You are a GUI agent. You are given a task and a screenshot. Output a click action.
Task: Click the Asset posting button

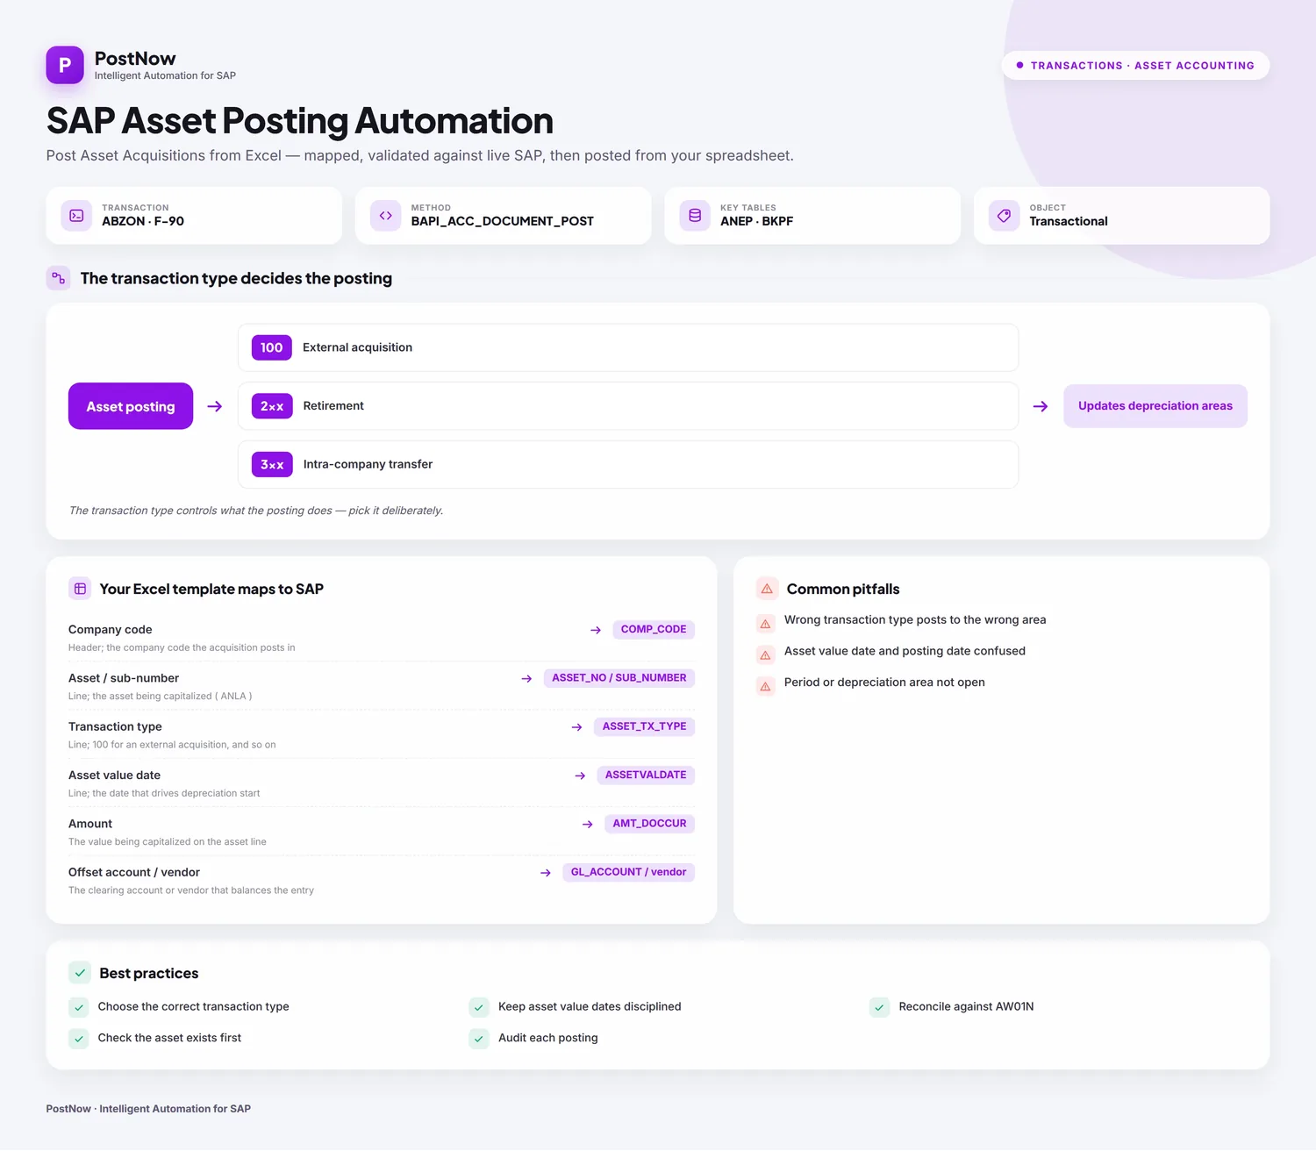point(131,406)
